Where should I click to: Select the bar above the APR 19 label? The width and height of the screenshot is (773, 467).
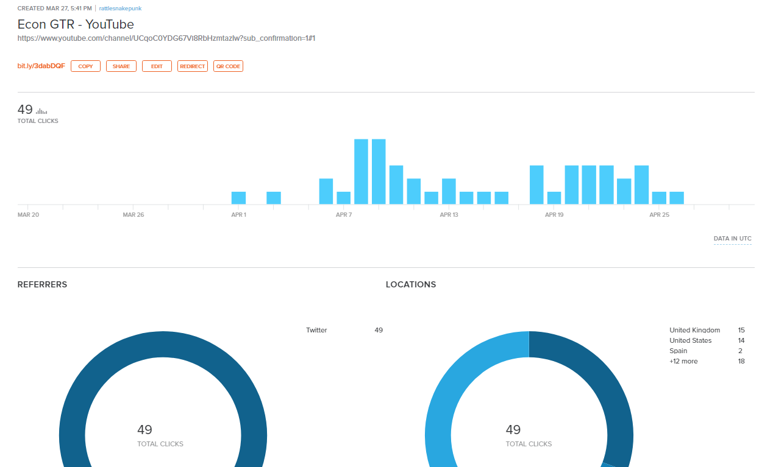[x=554, y=198]
